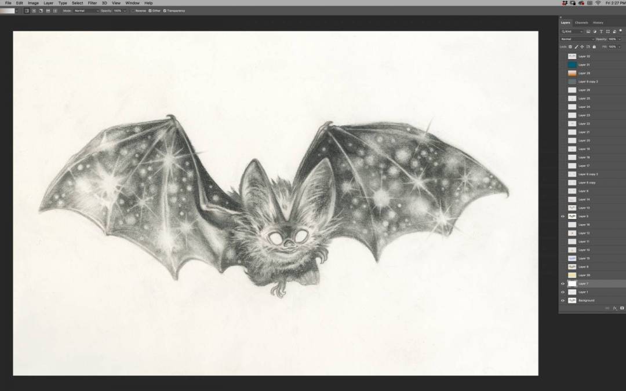
Task: Enable the Reverse gradient checkbox
Action: pos(133,10)
